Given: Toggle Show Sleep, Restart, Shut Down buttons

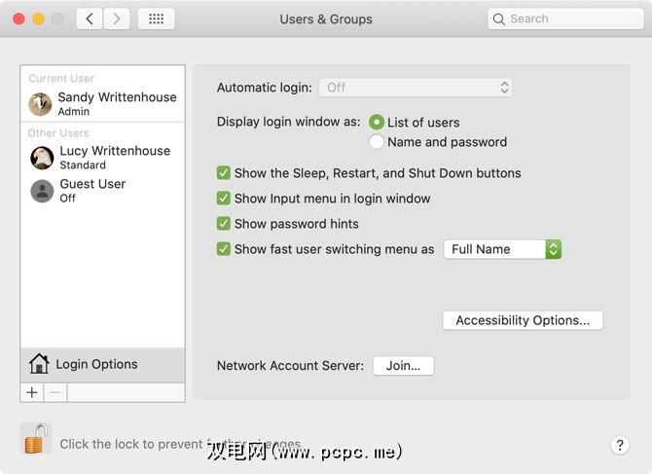Looking at the screenshot, I should (x=224, y=173).
